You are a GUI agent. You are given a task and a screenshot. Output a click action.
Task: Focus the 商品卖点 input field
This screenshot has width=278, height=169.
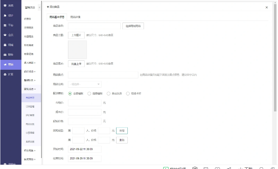tap(103, 75)
